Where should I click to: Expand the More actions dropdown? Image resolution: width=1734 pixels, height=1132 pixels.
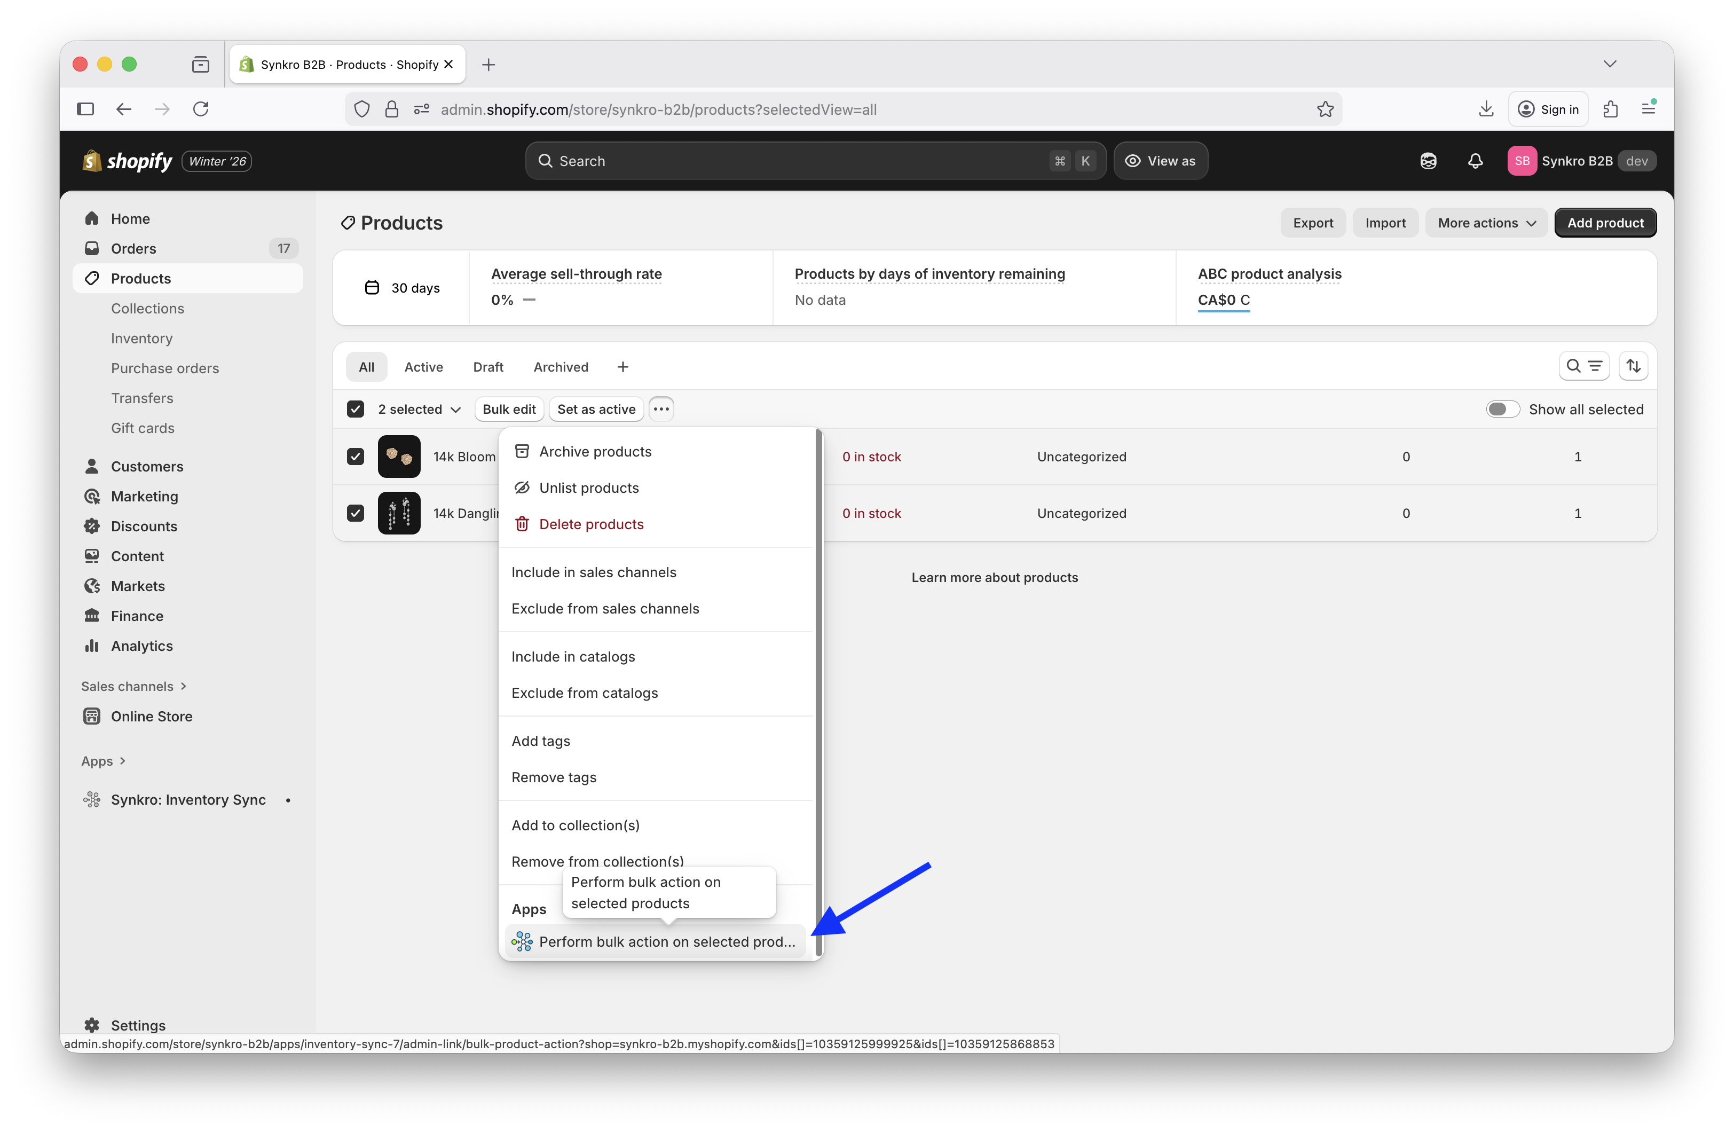point(1486,222)
